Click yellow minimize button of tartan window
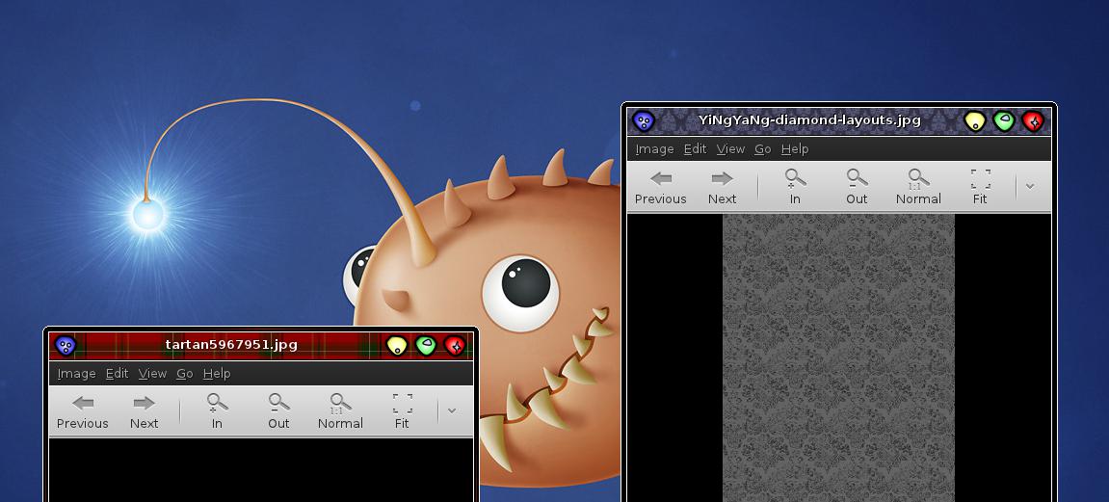1109x502 pixels. tap(397, 346)
